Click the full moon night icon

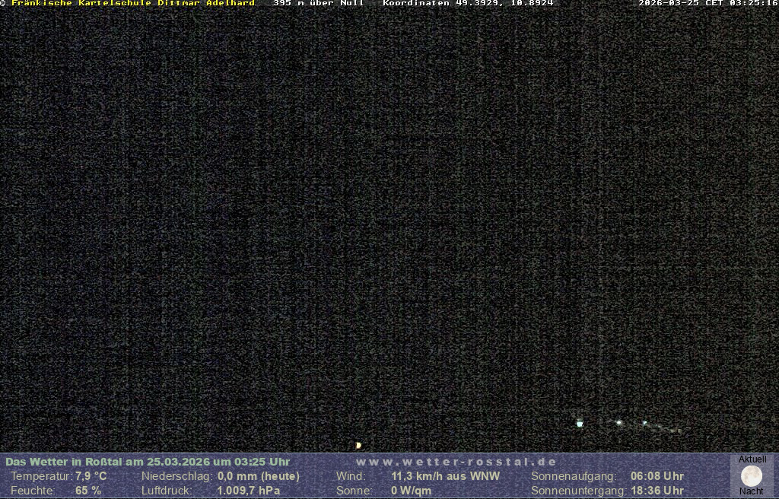pos(751,475)
